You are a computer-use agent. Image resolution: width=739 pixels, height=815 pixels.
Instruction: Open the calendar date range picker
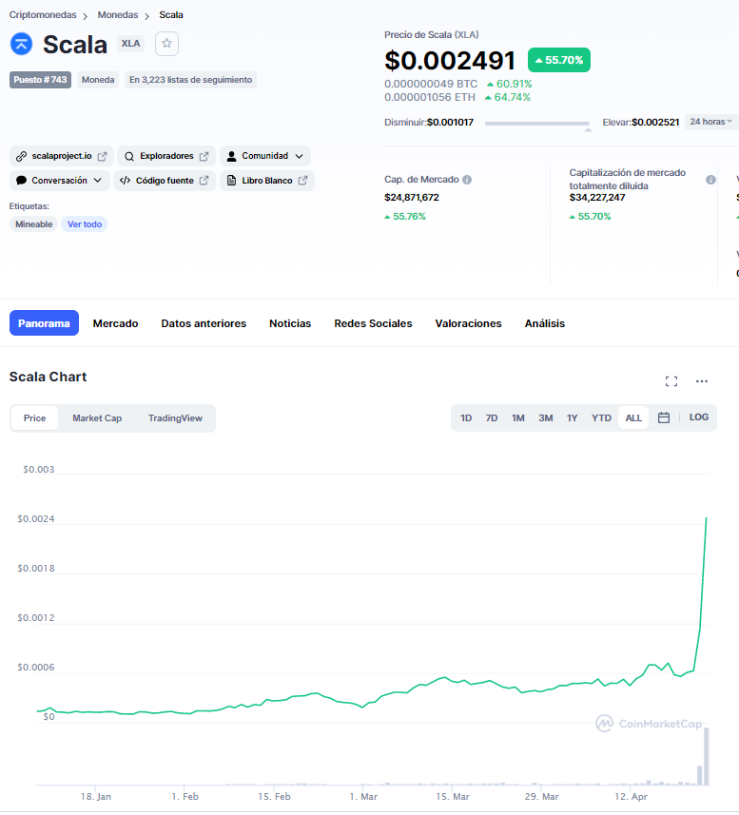coord(664,417)
